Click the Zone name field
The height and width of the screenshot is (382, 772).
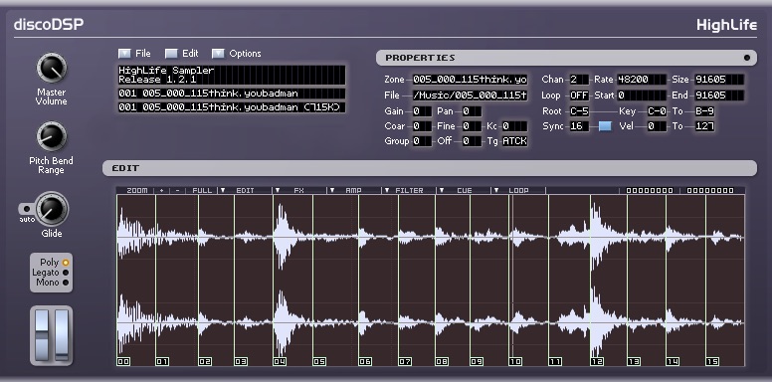tap(470, 80)
